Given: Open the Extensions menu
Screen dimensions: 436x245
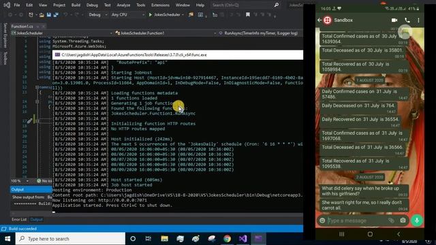Looking at the screenshot, I should 161,5.
